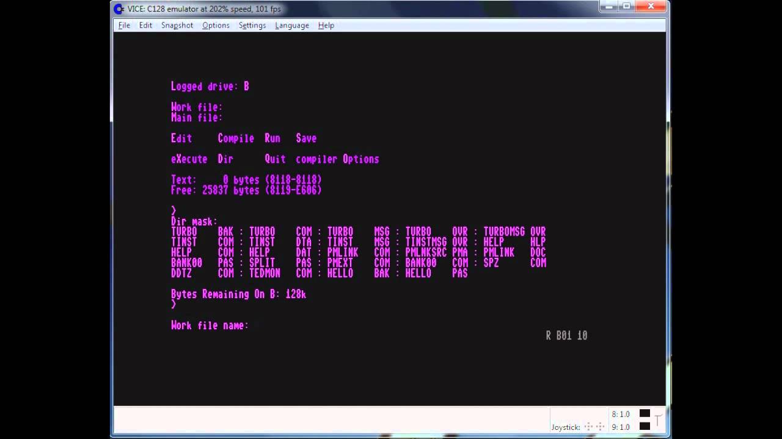Image resolution: width=782 pixels, height=439 pixels.
Task: Click the 'Dir mask:' prompt text
Action: pyautogui.click(x=194, y=222)
